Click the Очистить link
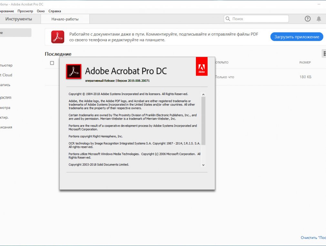The image size is (326, 246). point(313,238)
